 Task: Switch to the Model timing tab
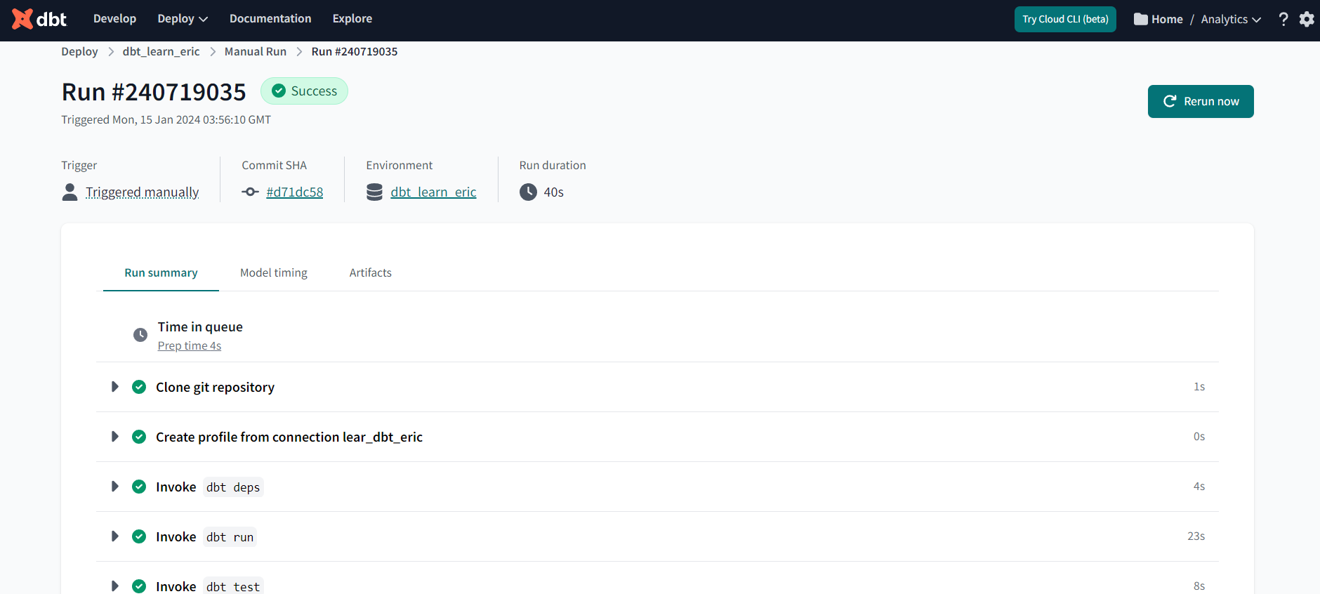[274, 272]
